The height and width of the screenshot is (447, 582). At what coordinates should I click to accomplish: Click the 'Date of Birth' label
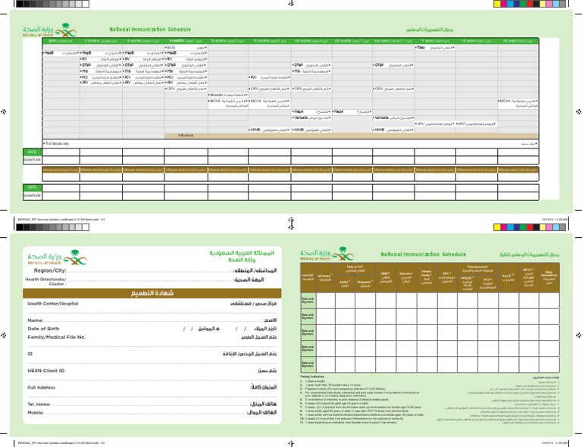(x=43, y=329)
